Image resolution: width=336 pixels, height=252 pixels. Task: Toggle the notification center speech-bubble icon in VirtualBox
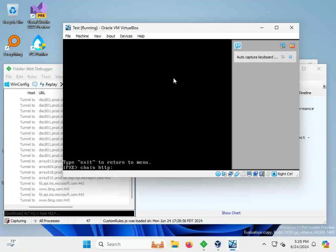[x=238, y=46]
